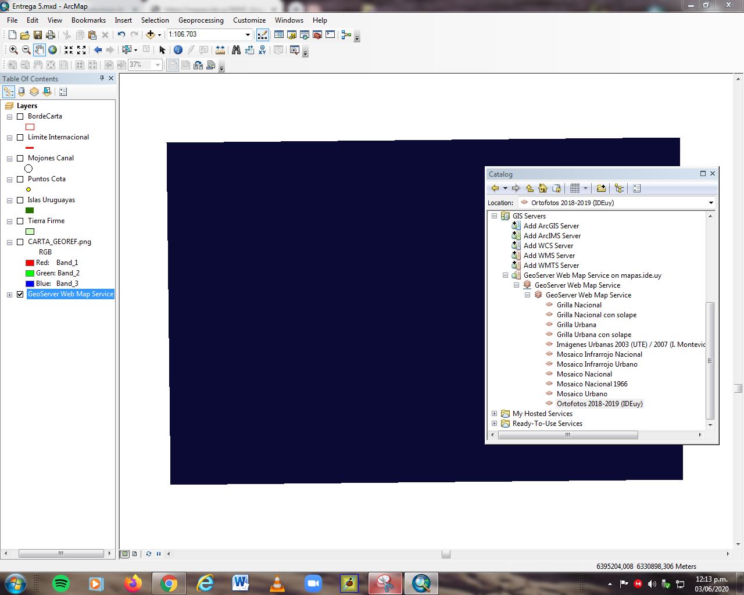The width and height of the screenshot is (744, 595).
Task: Expand My Hosted Services in Catalog
Action: pyautogui.click(x=494, y=414)
